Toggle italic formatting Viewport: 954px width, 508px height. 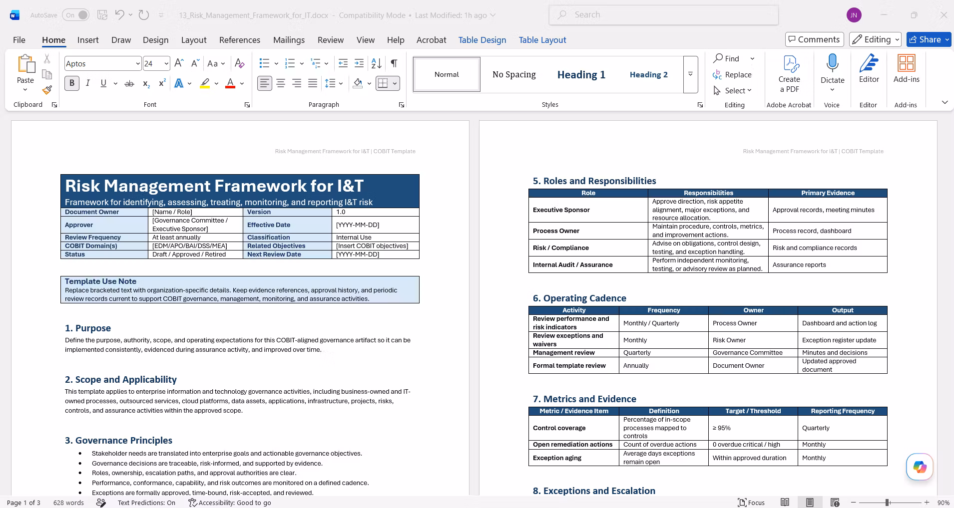coord(88,83)
